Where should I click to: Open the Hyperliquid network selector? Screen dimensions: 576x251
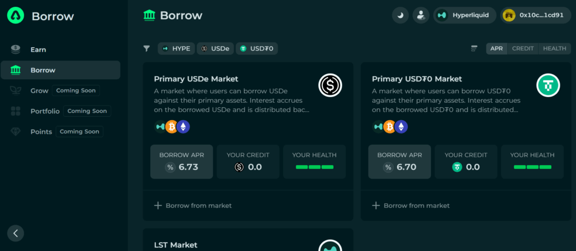465,15
